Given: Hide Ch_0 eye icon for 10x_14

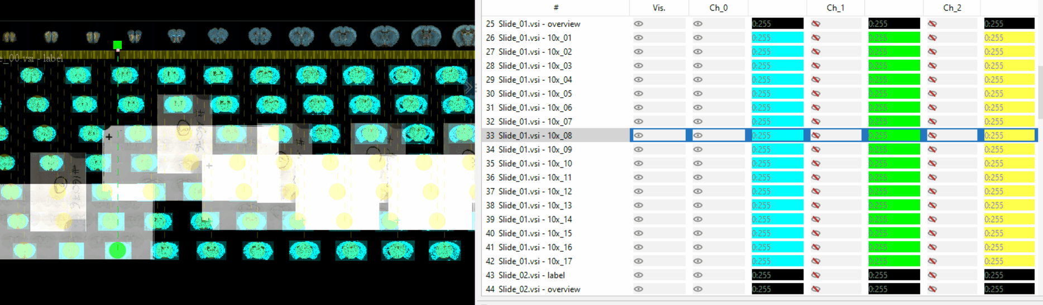Looking at the screenshot, I should [x=698, y=219].
